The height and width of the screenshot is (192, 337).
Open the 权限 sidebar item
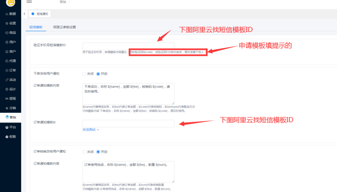coord(11,137)
